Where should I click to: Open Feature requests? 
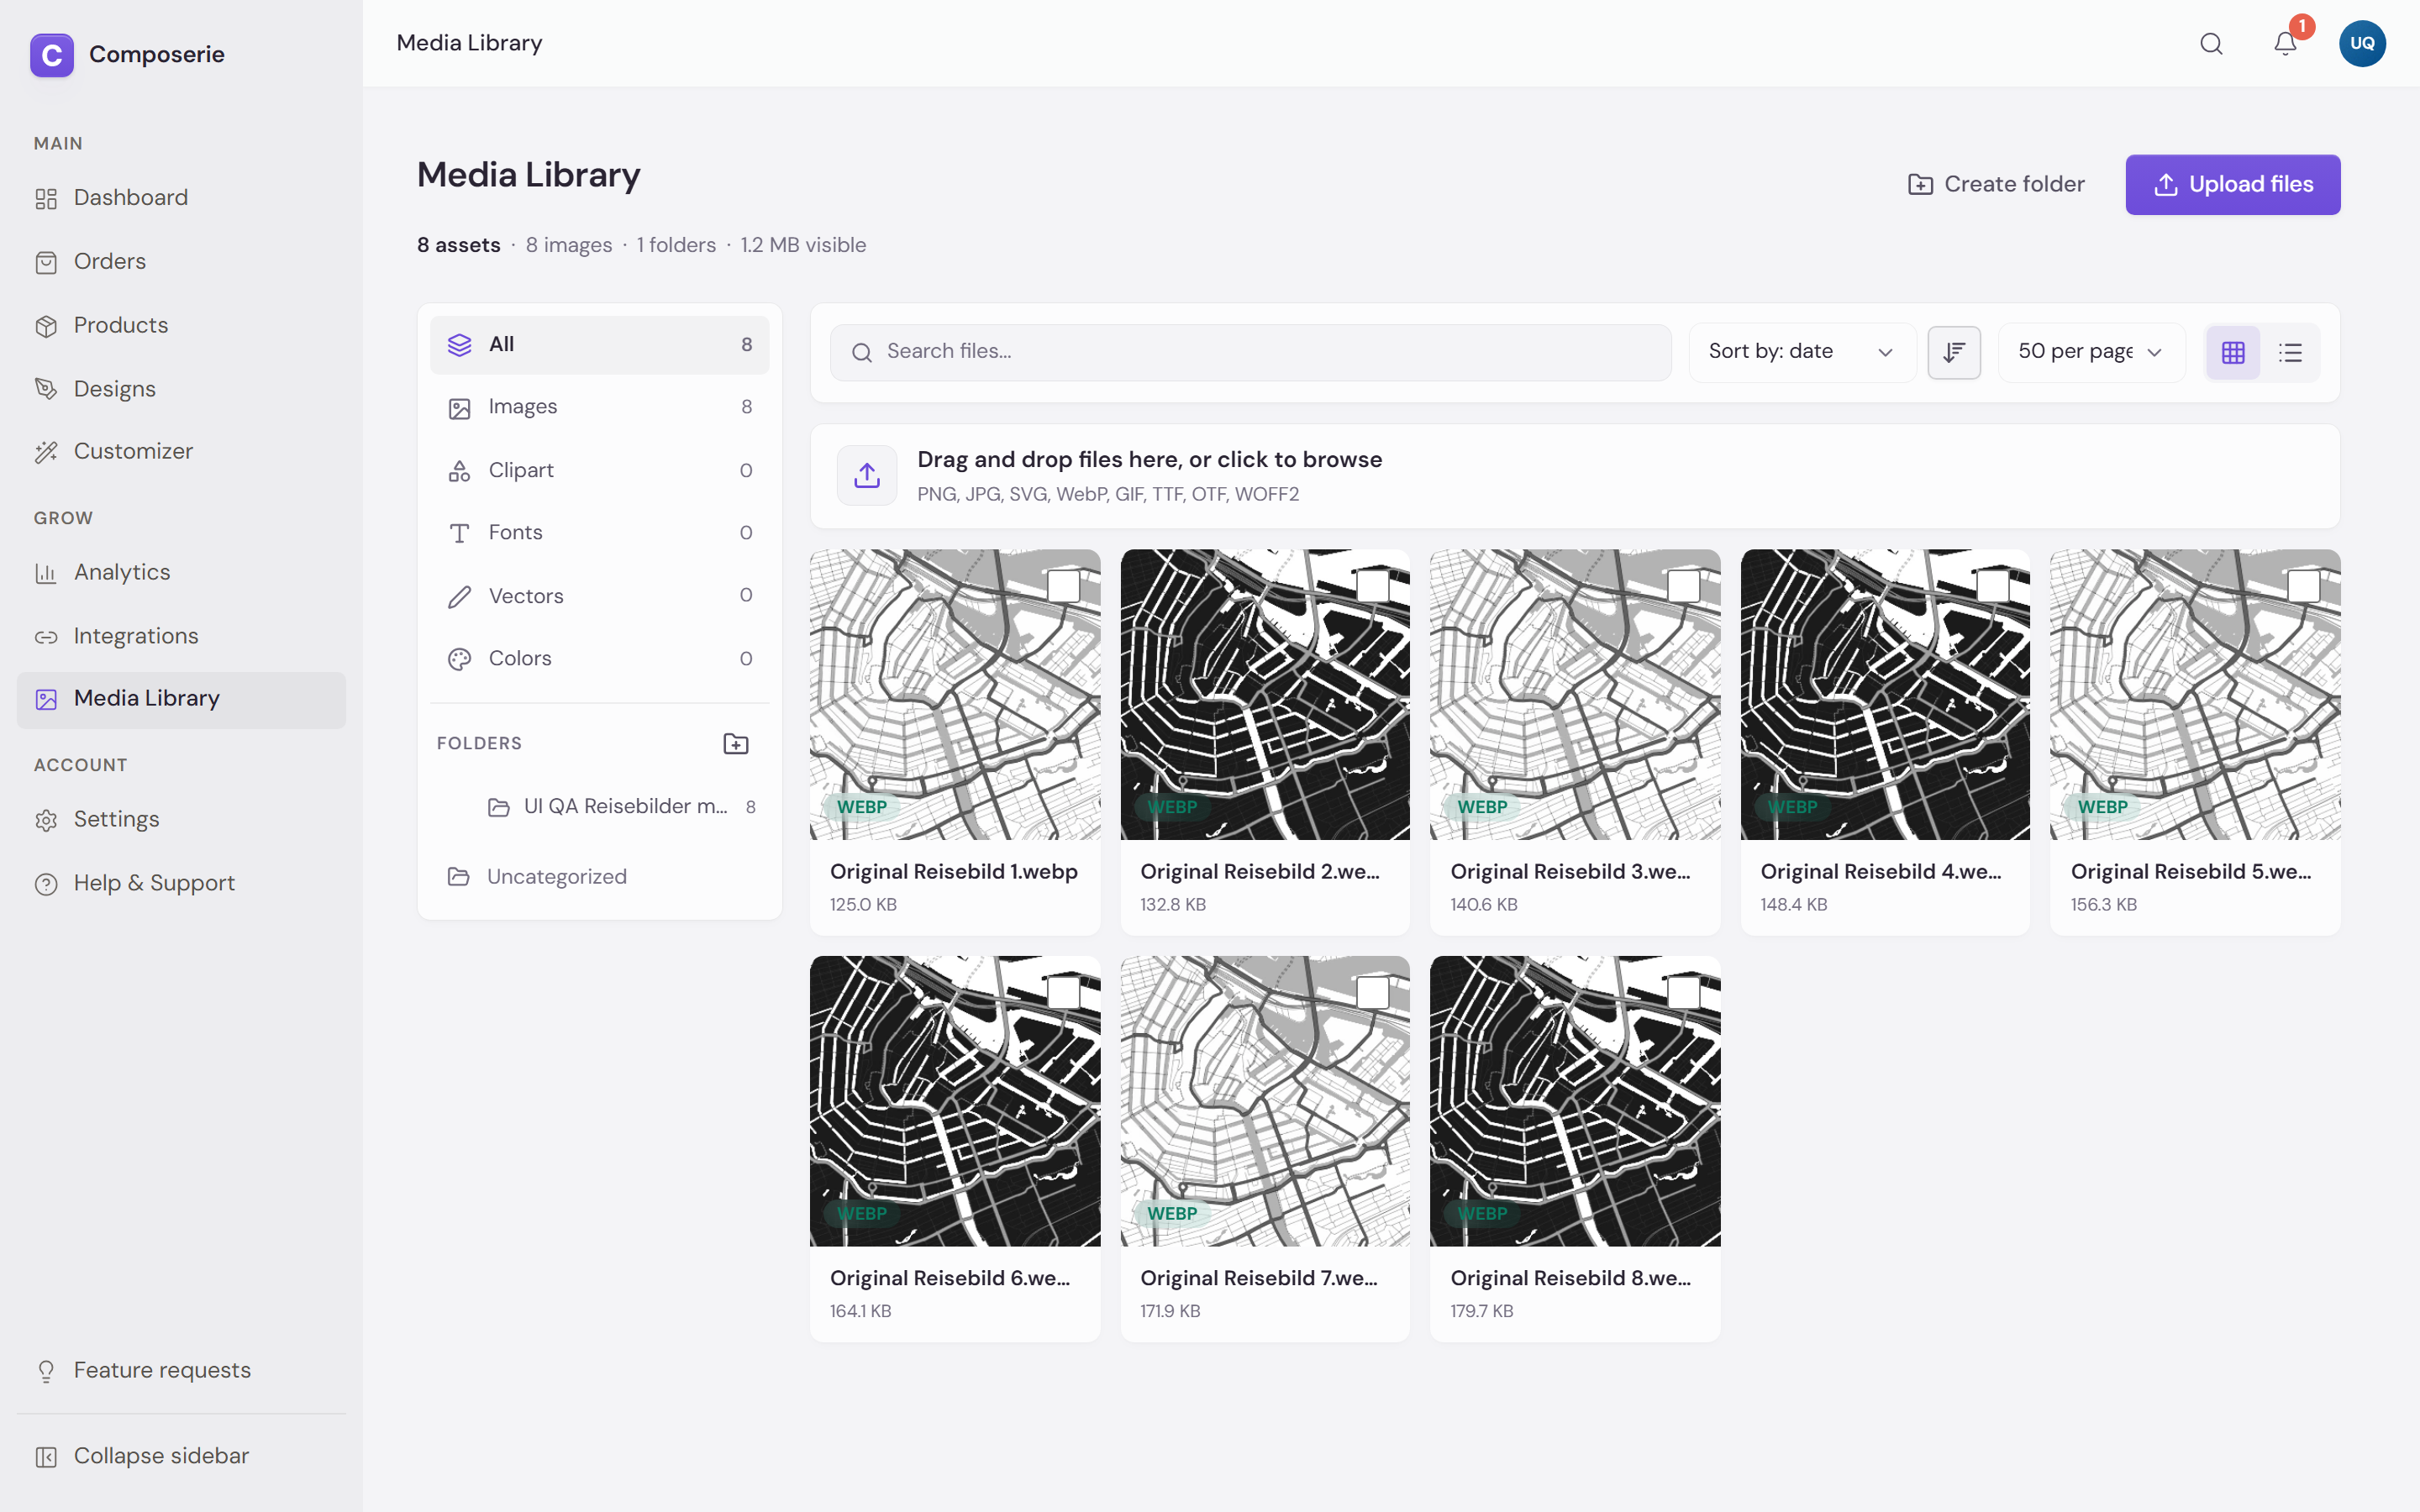point(181,1370)
